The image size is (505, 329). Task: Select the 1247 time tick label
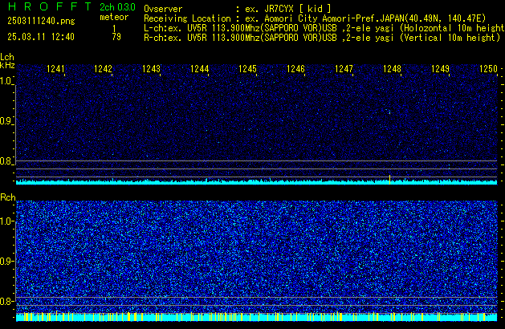click(344, 69)
